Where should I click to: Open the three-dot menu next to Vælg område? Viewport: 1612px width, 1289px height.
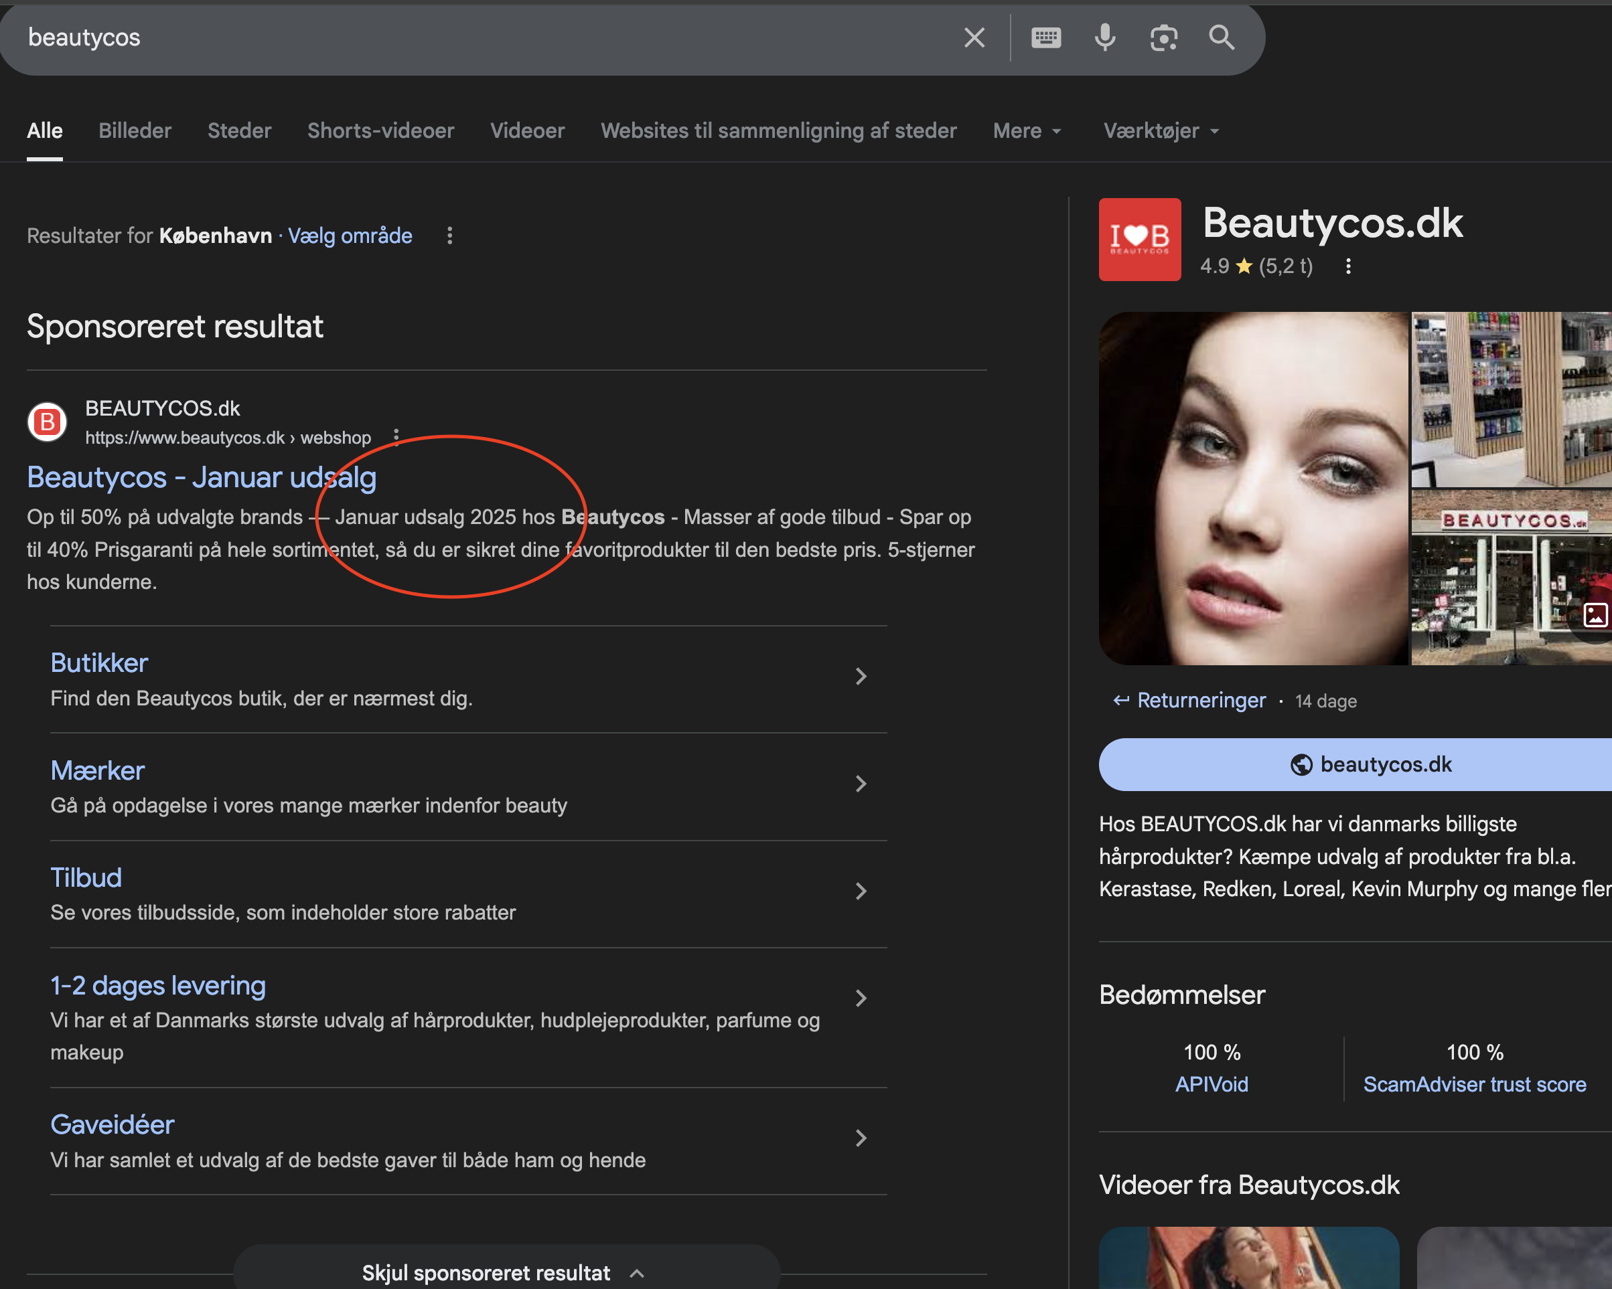(x=449, y=236)
